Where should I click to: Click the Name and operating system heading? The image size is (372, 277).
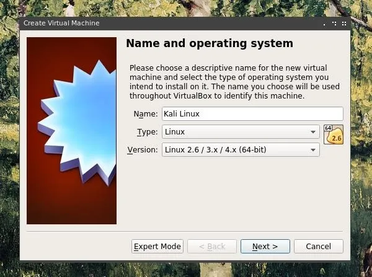point(210,43)
